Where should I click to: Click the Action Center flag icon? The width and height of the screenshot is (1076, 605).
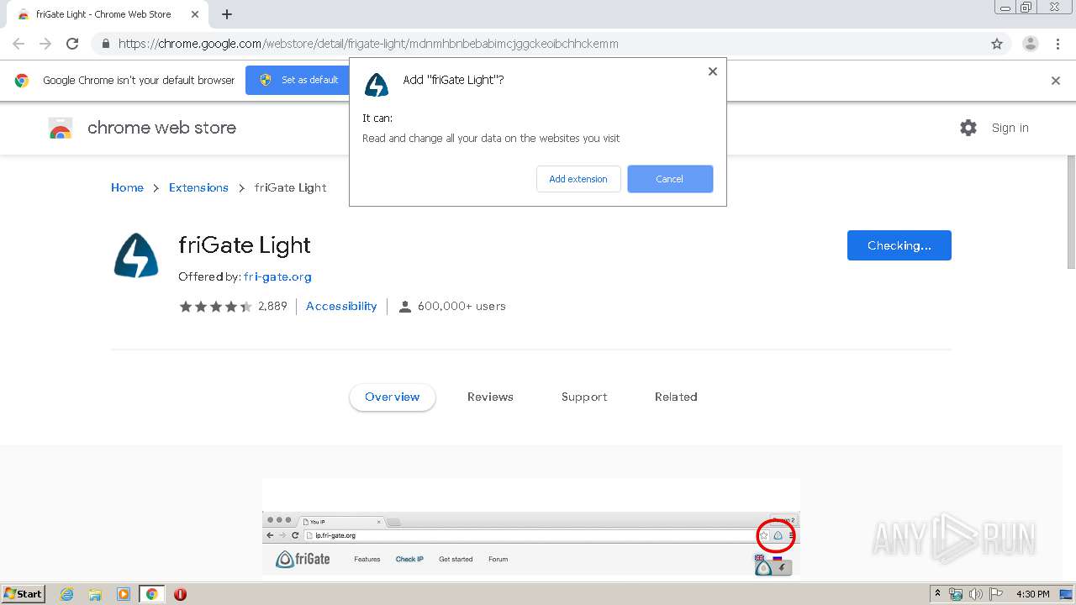(996, 594)
